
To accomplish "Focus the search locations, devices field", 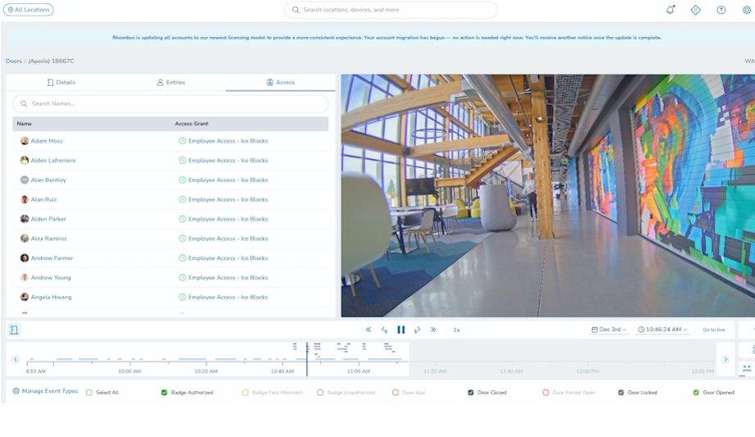I will click(391, 10).
